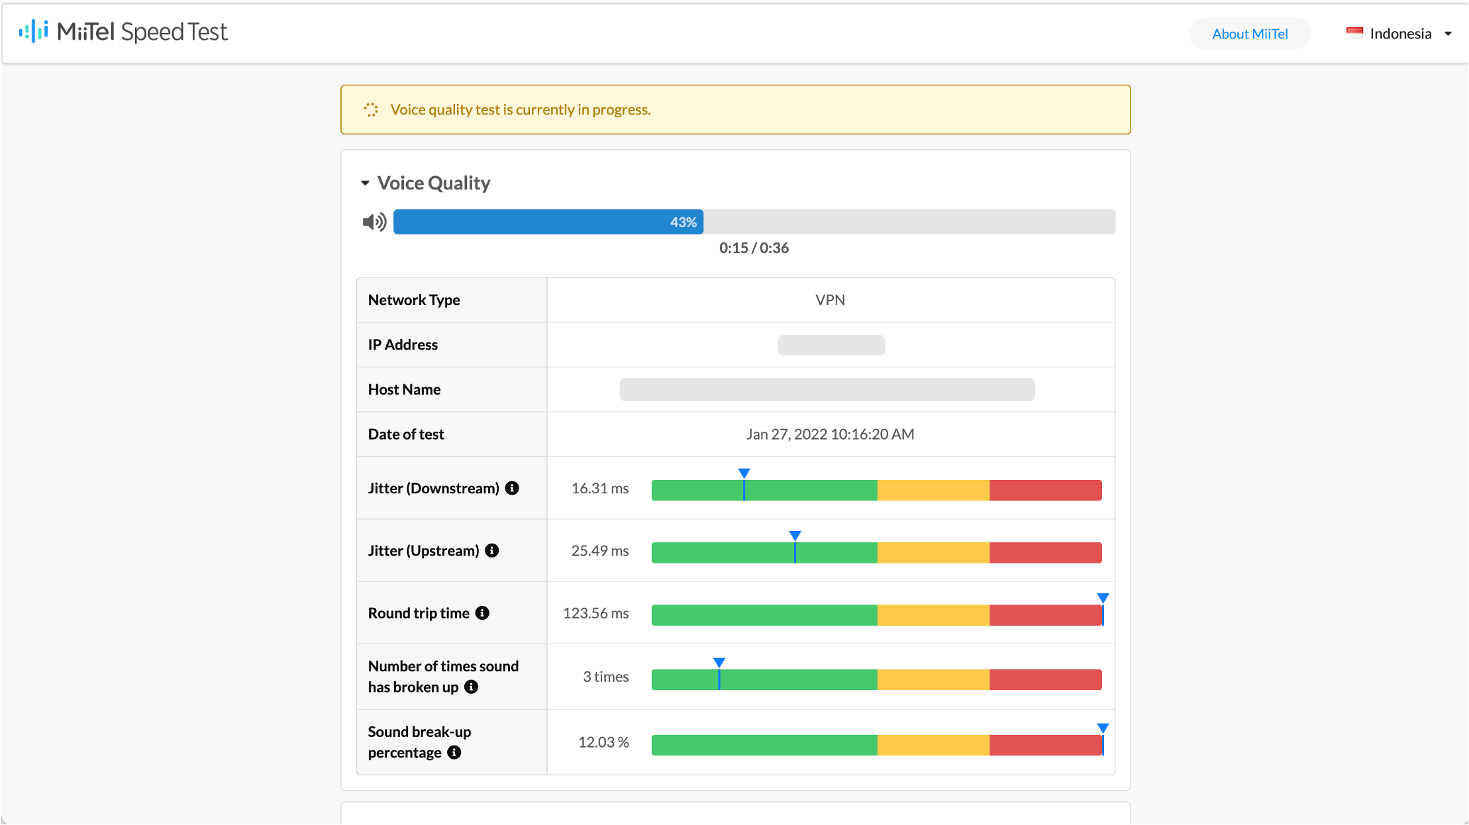The image size is (1469, 825).
Task: Click the MiiTel Speed Test title
Action: [142, 32]
